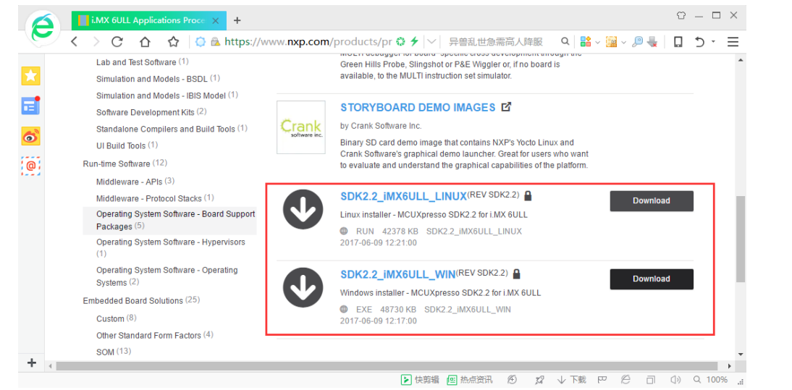Screen dimensions: 792x390
Task: Bookmark the page with star icon
Action: click(173, 42)
